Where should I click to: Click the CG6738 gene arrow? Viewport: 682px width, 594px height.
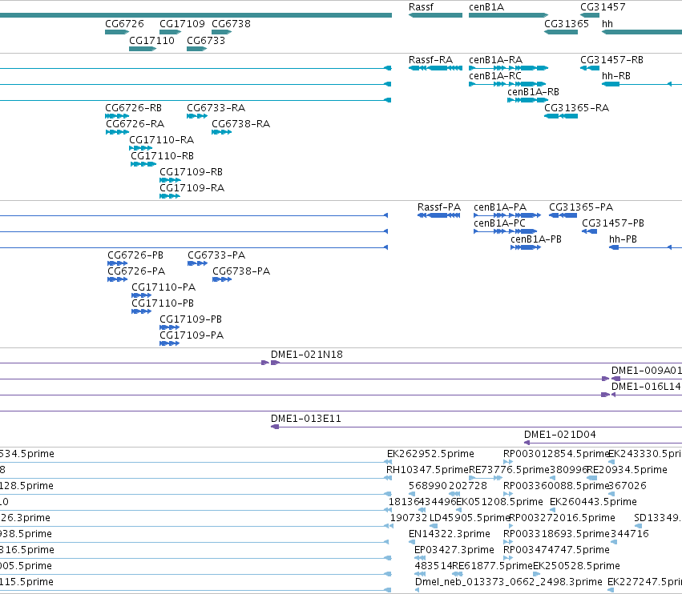pyautogui.click(x=221, y=32)
